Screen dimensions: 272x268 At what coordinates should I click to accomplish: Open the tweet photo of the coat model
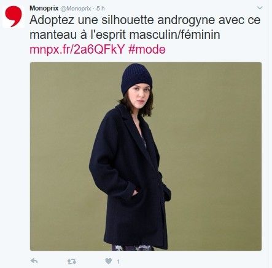click(146, 156)
